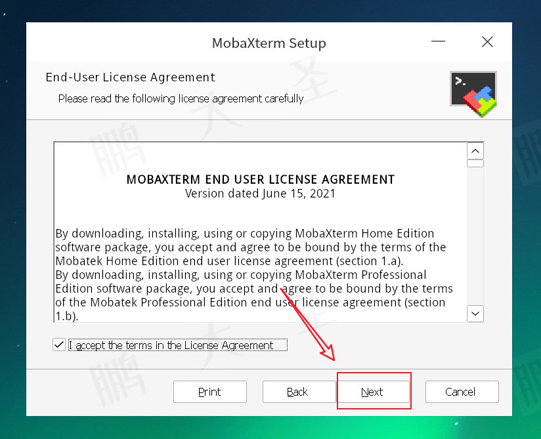Click the line starting '1.b).'

point(67,316)
